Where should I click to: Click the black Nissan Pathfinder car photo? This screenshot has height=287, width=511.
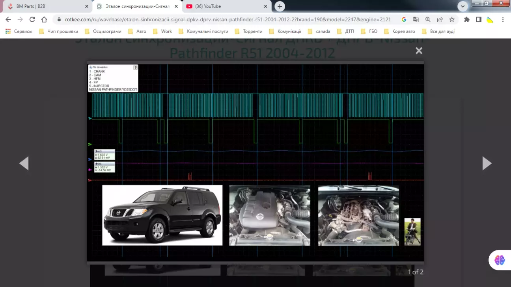point(162,215)
